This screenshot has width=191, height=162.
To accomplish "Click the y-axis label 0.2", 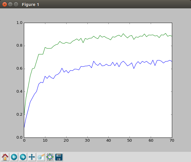I will [19, 114].
